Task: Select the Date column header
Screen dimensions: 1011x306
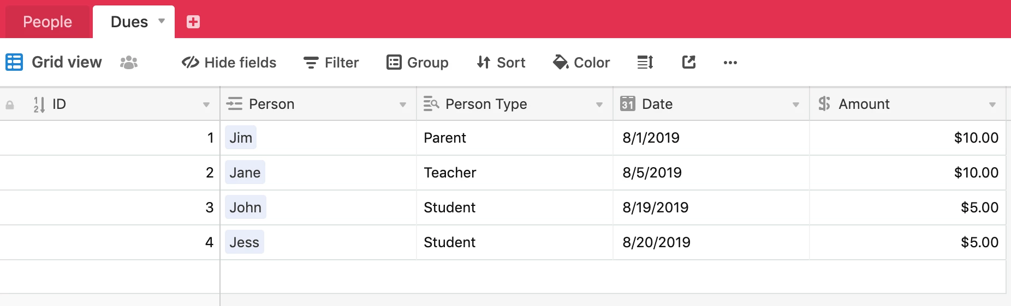Action: (x=711, y=104)
